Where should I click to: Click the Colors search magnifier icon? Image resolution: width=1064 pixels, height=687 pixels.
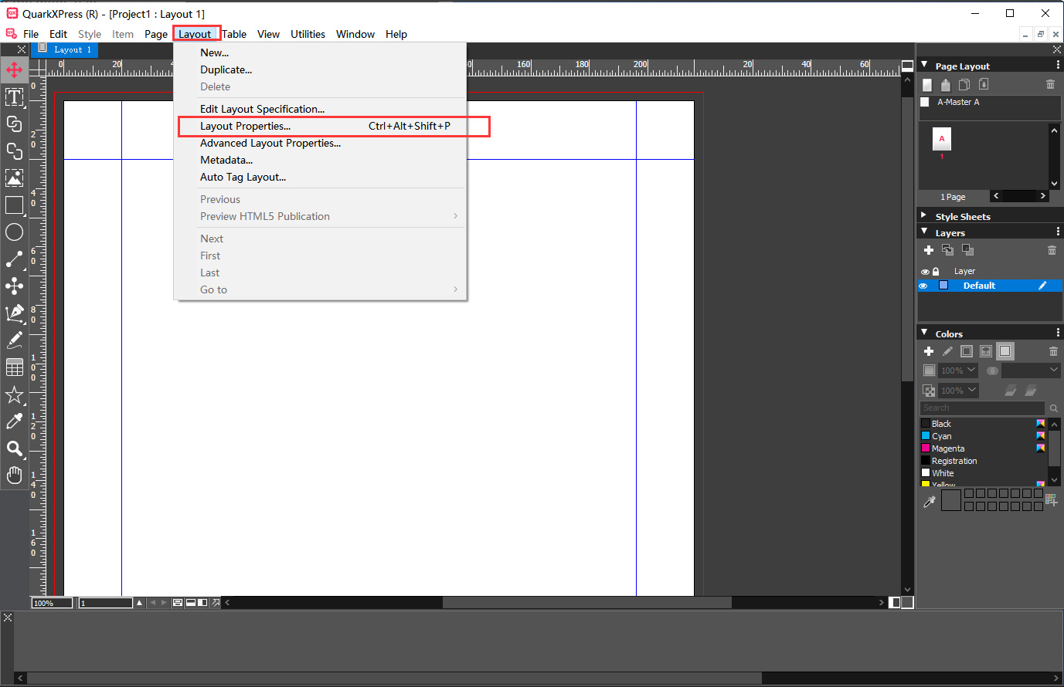pos(1054,408)
